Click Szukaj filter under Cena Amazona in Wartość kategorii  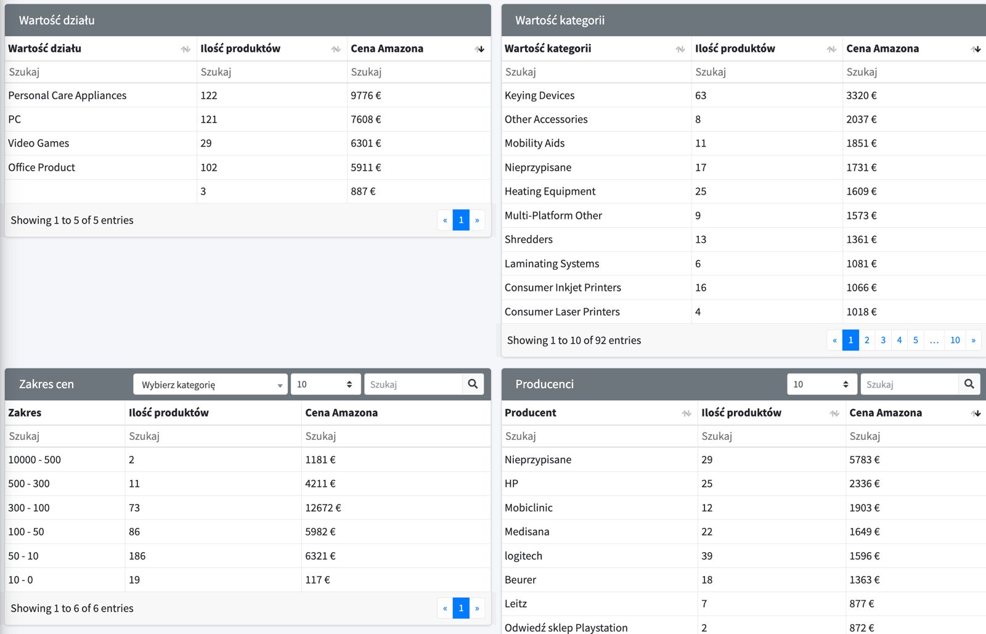[x=915, y=72]
